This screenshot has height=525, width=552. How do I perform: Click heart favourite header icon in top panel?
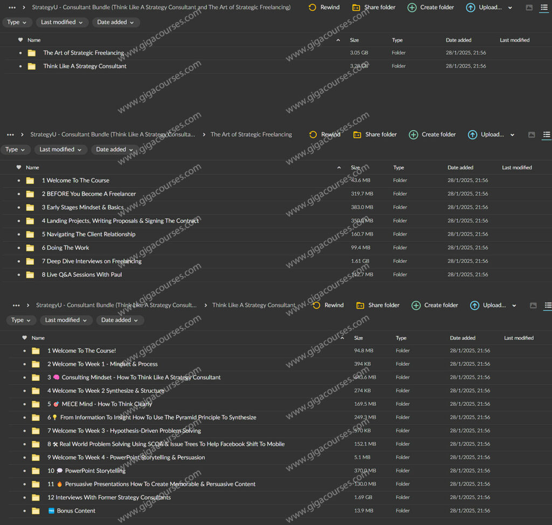tap(20, 40)
